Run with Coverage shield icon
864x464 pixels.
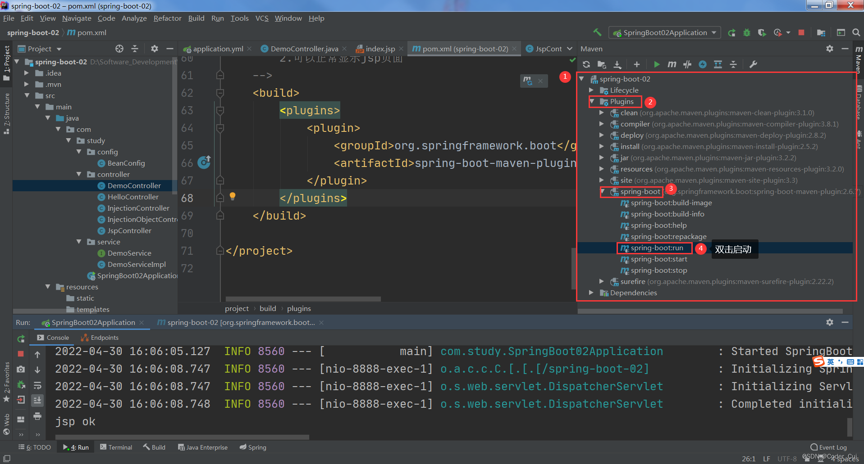coord(762,32)
